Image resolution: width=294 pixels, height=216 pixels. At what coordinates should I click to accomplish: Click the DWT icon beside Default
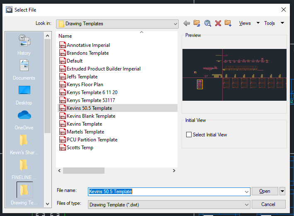(x=63, y=61)
